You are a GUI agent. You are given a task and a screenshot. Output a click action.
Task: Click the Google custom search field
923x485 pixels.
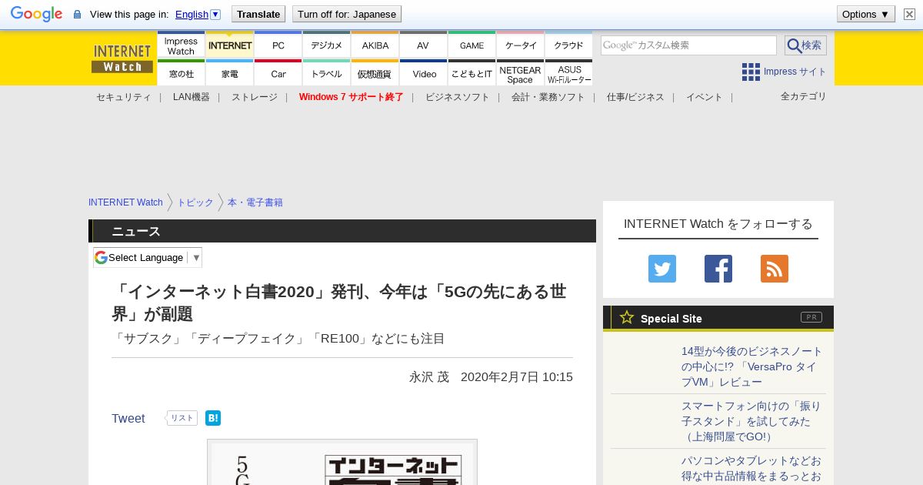pyautogui.click(x=688, y=45)
